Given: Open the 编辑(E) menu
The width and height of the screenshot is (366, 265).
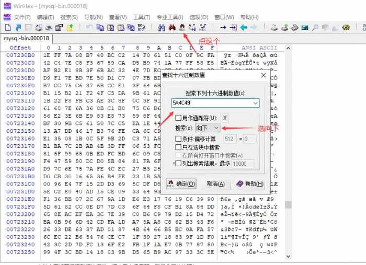Looking at the screenshot, I should point(45,17).
